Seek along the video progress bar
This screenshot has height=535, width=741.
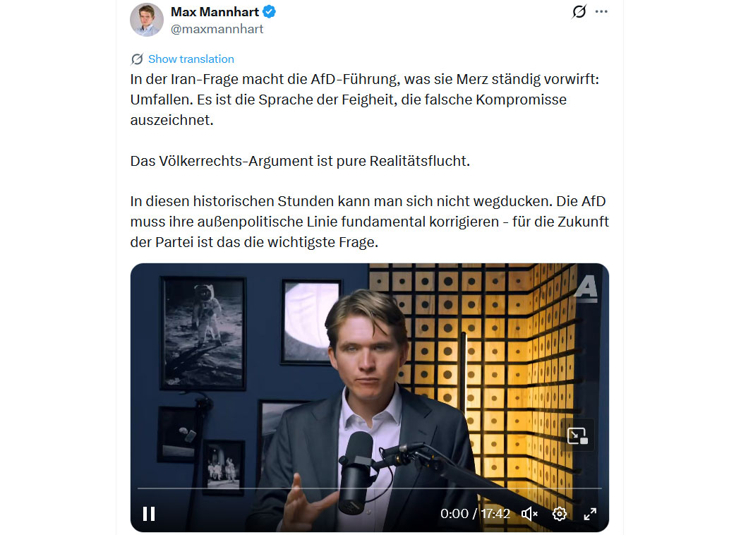(370, 488)
